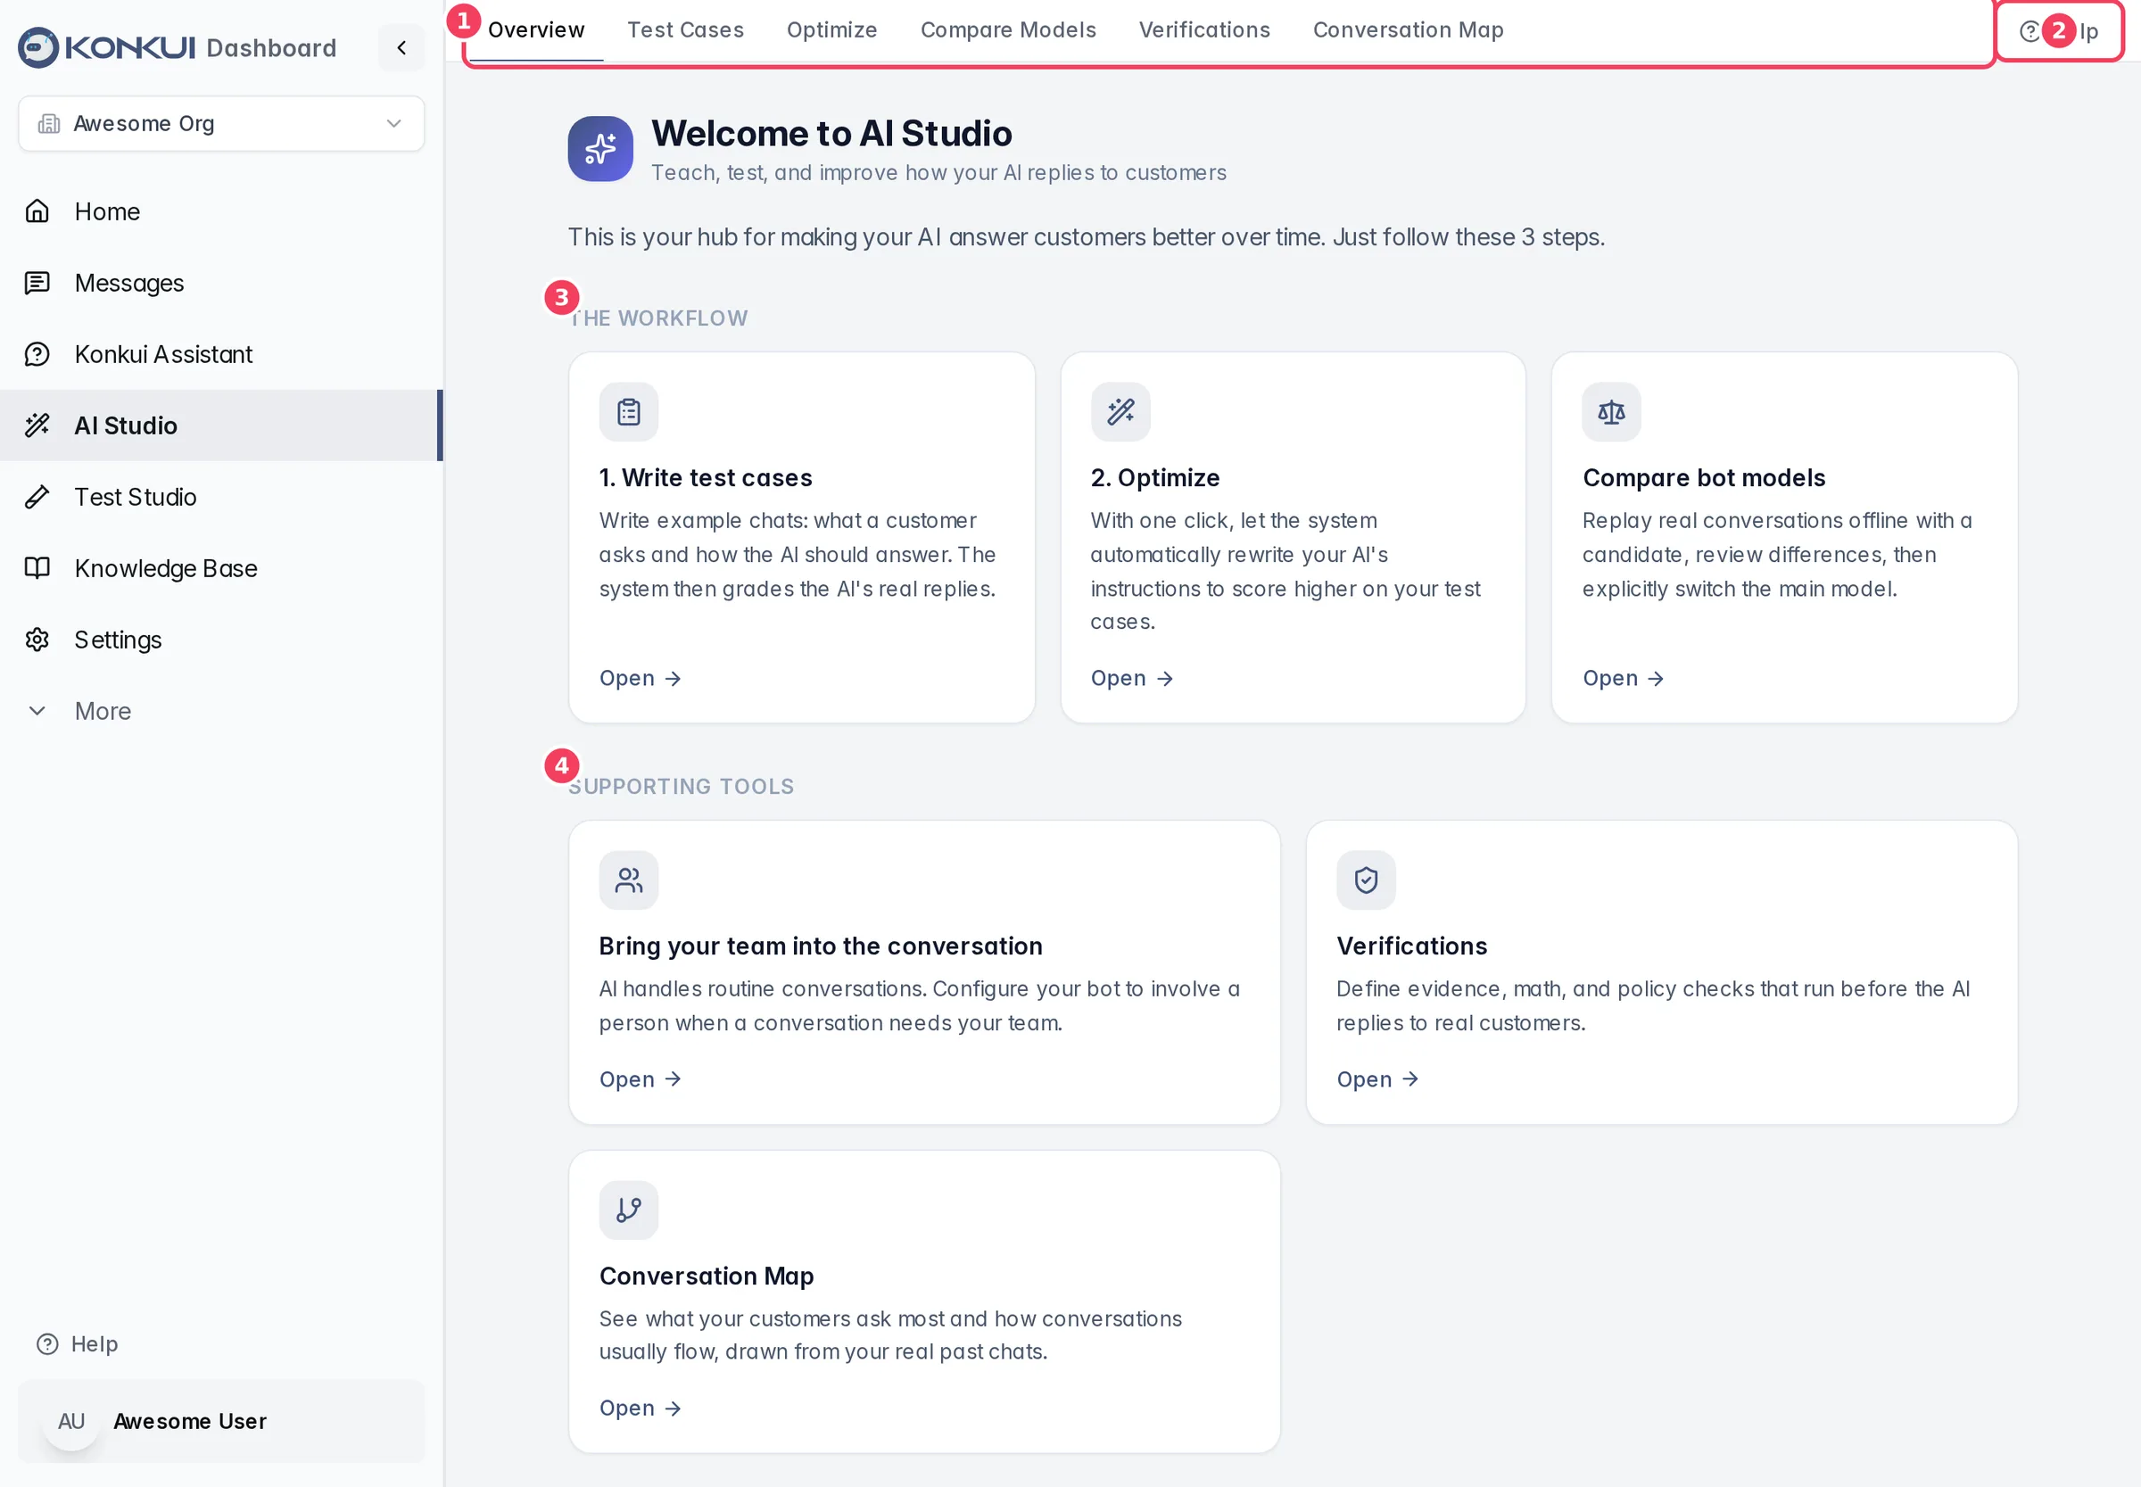Go to the Verifications tab
The image size is (2141, 1487).
pos(1204,29)
